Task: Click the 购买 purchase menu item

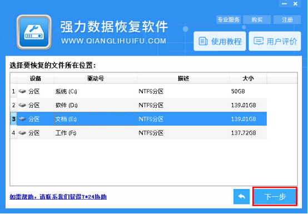Action: pyautogui.click(x=257, y=19)
